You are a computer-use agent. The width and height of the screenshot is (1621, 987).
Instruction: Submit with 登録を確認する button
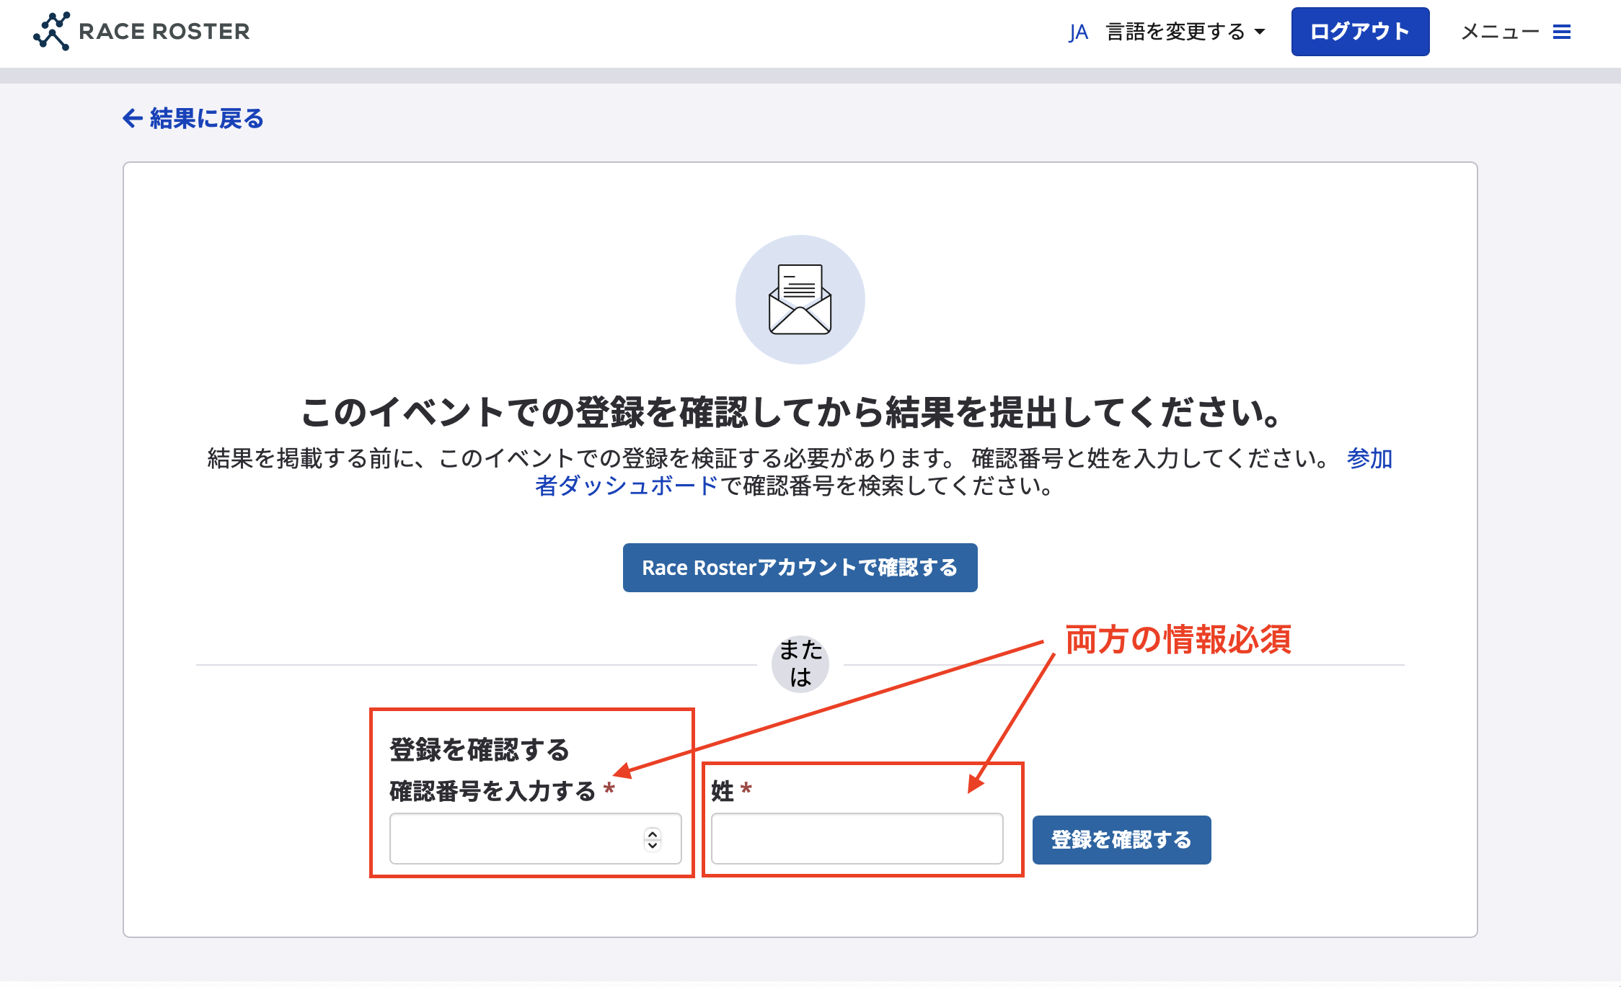tap(1121, 840)
